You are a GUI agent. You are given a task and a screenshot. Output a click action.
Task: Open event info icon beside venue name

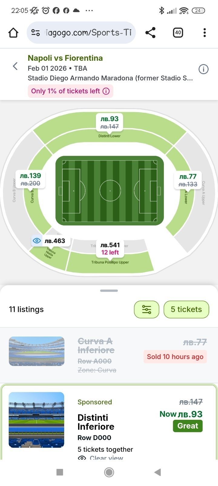(x=203, y=69)
